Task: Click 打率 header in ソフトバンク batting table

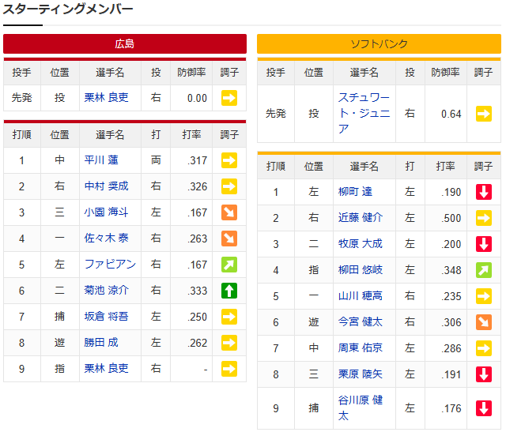Action: 445,166
